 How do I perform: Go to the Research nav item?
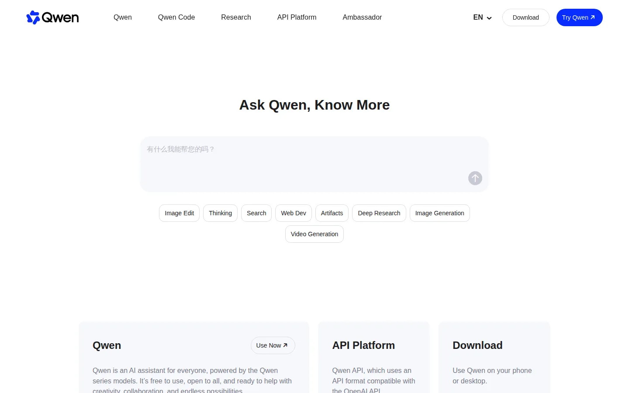pyautogui.click(x=236, y=17)
